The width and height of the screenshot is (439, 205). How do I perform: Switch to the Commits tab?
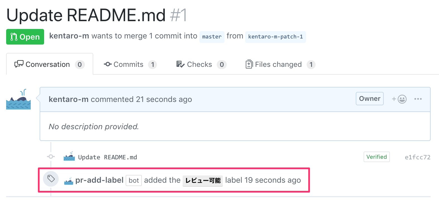click(128, 64)
